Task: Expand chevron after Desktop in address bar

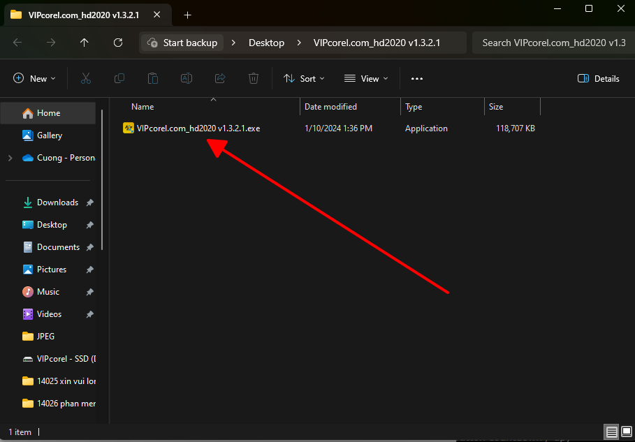Action: (x=299, y=43)
